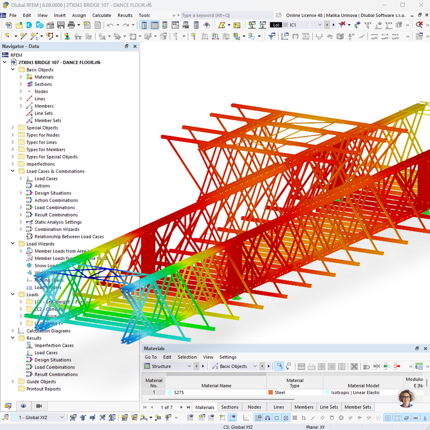Click the animation filmstrip icon

pos(306,36)
